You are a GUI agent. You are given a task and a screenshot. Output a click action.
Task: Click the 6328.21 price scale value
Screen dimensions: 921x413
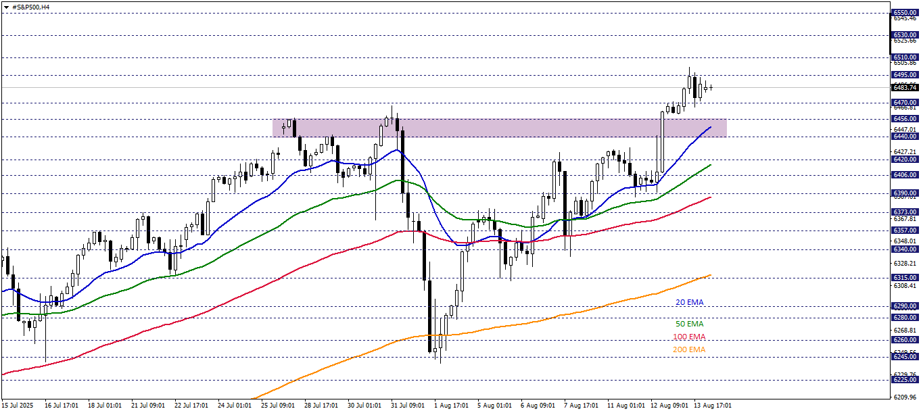tap(905, 263)
